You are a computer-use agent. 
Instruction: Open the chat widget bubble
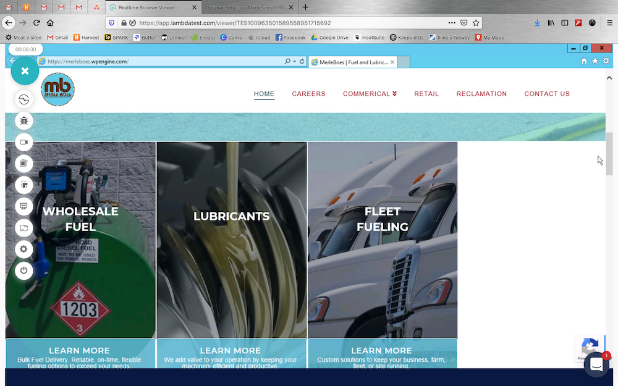pos(596,365)
